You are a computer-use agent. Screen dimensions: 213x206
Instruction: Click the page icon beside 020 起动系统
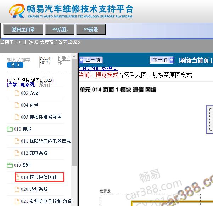pyautogui.click(x=17, y=189)
